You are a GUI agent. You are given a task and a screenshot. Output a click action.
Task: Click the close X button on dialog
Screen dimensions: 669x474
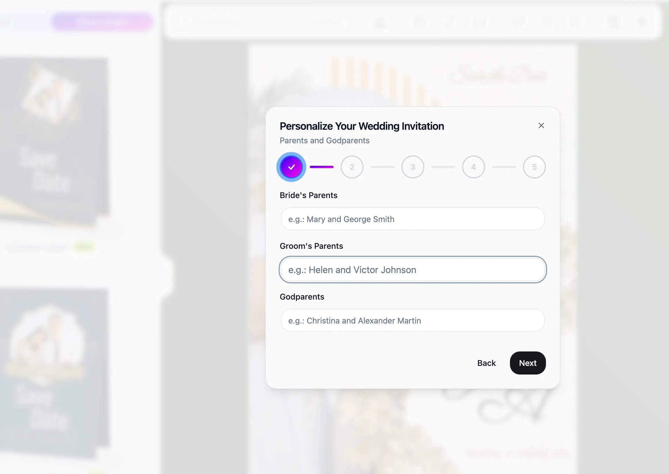click(541, 126)
